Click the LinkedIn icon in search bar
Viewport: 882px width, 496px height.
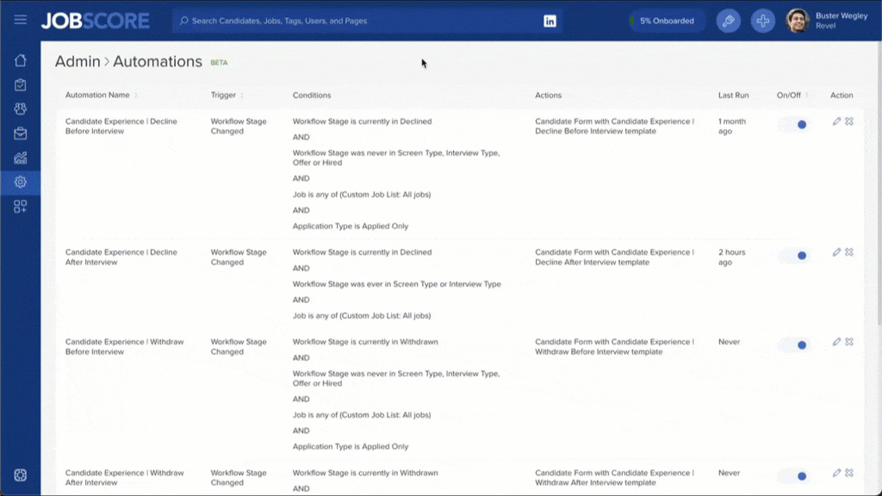[x=550, y=21]
